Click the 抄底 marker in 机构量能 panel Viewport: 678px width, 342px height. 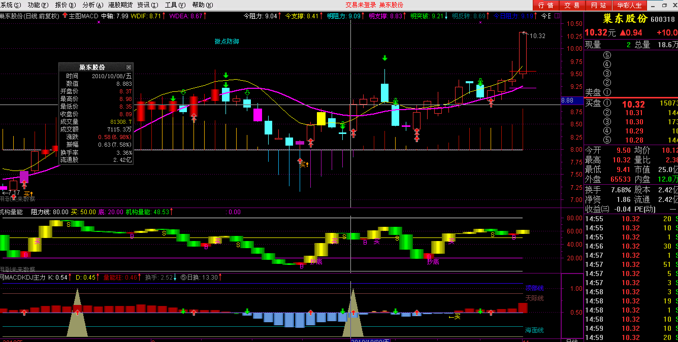tap(316, 262)
